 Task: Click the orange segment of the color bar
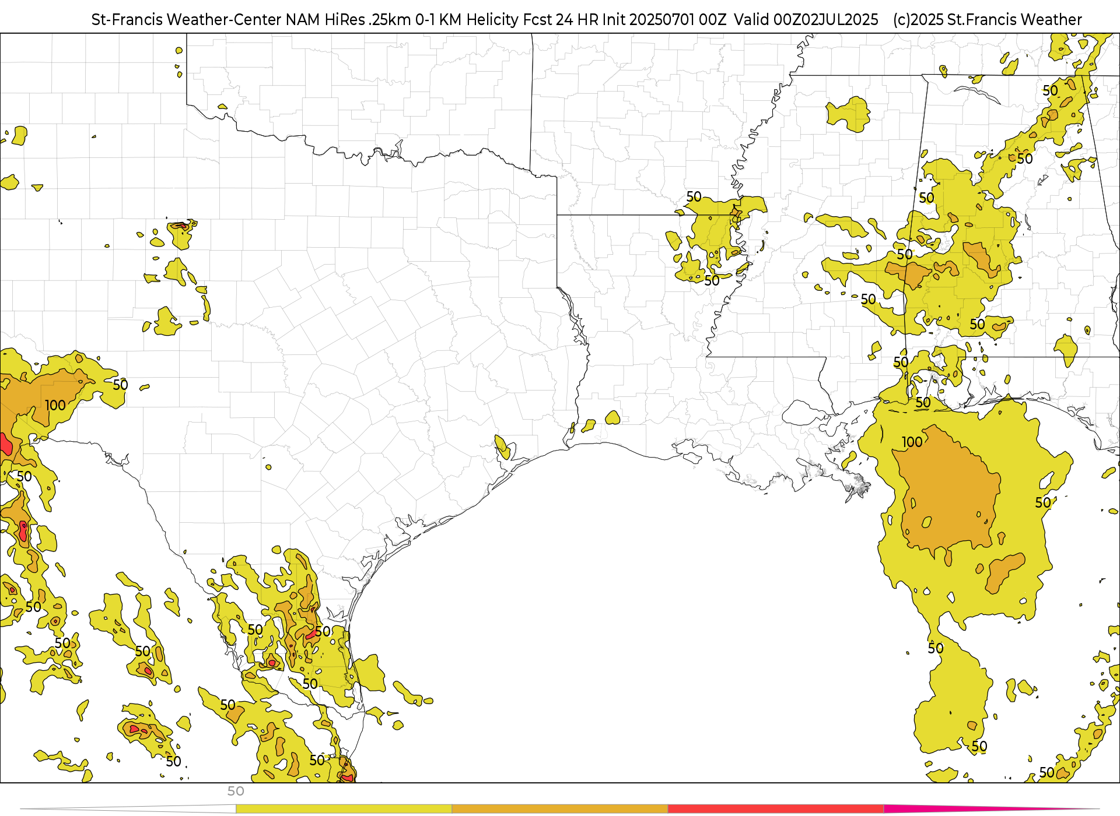[560, 809]
